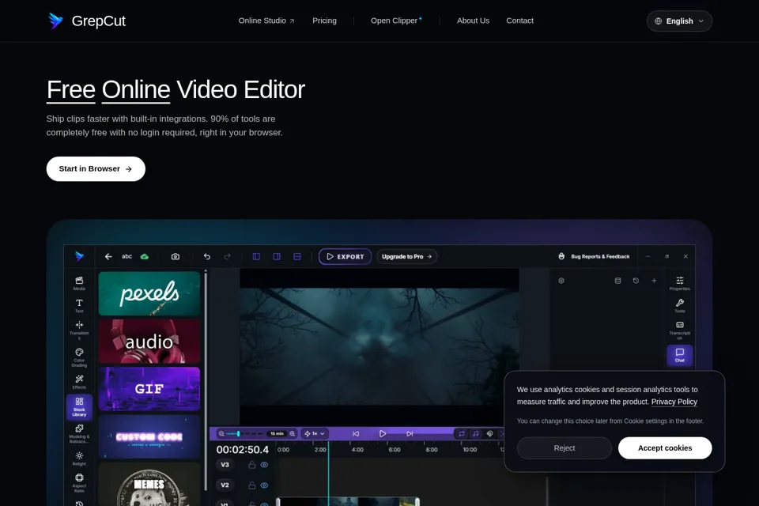Click the EXPORT button in editor

(345, 257)
